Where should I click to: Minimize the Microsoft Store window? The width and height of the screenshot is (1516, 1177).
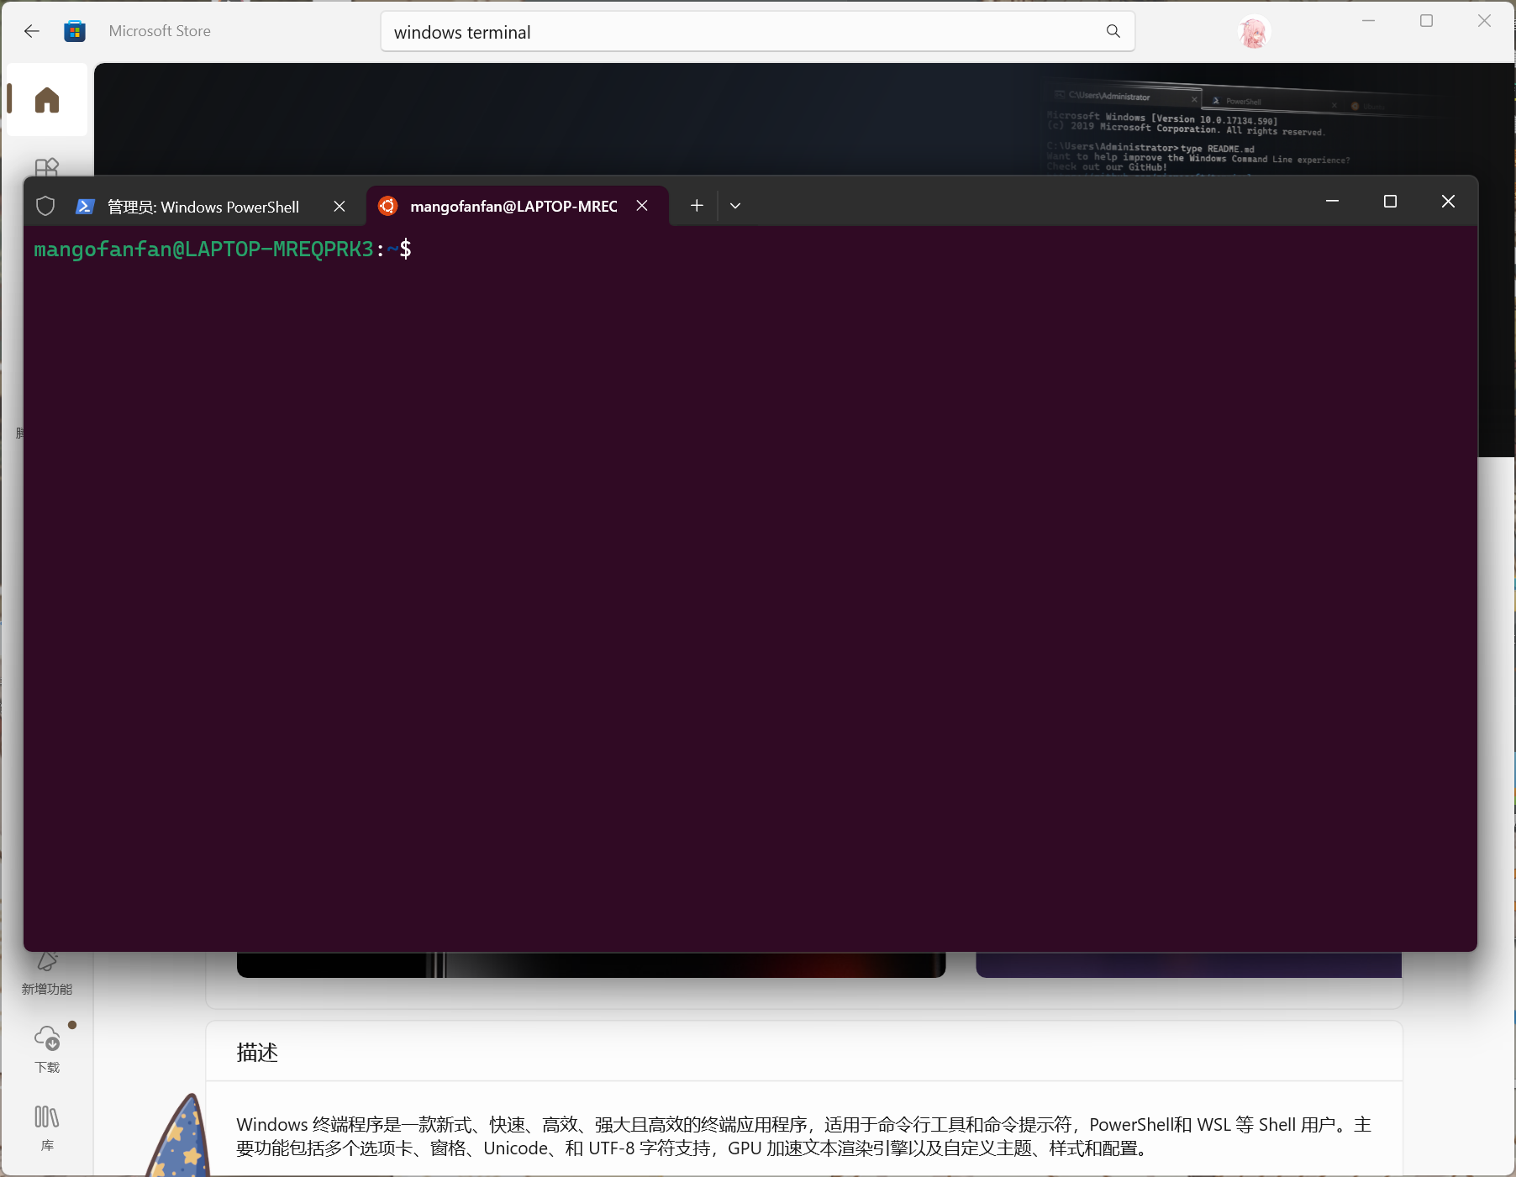(x=1368, y=20)
